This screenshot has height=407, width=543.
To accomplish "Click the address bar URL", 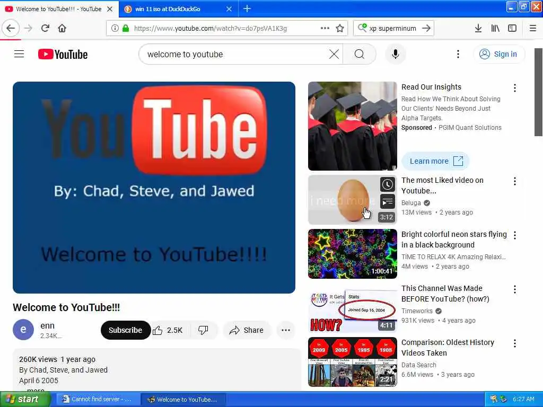I will pos(211,29).
